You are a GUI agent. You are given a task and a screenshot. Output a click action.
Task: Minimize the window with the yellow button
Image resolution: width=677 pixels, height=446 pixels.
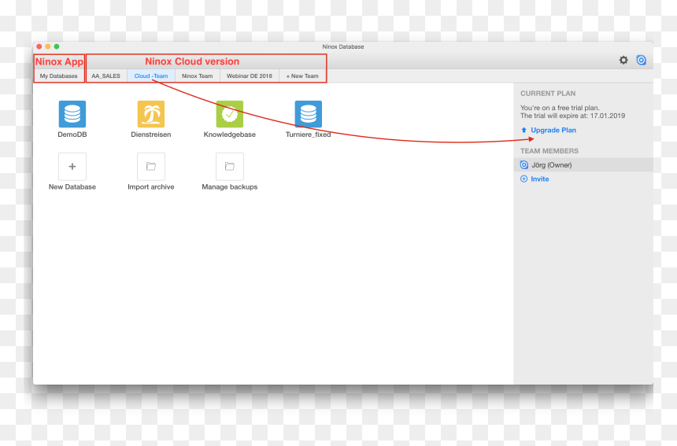tap(48, 46)
